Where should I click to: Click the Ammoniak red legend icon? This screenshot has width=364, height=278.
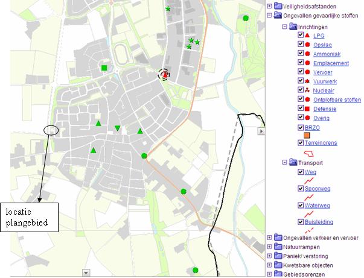pos(307,54)
